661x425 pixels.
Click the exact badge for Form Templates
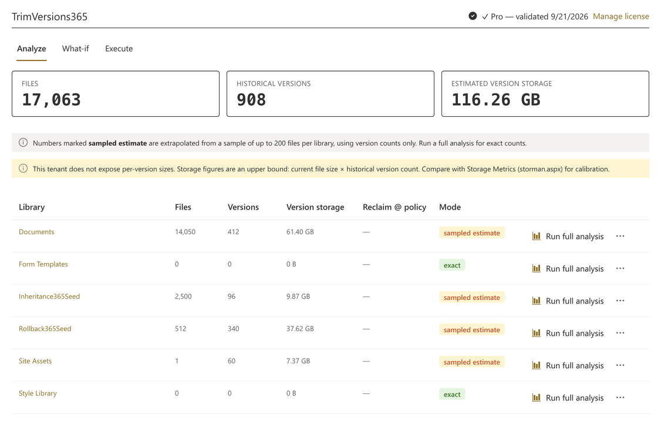tap(452, 265)
